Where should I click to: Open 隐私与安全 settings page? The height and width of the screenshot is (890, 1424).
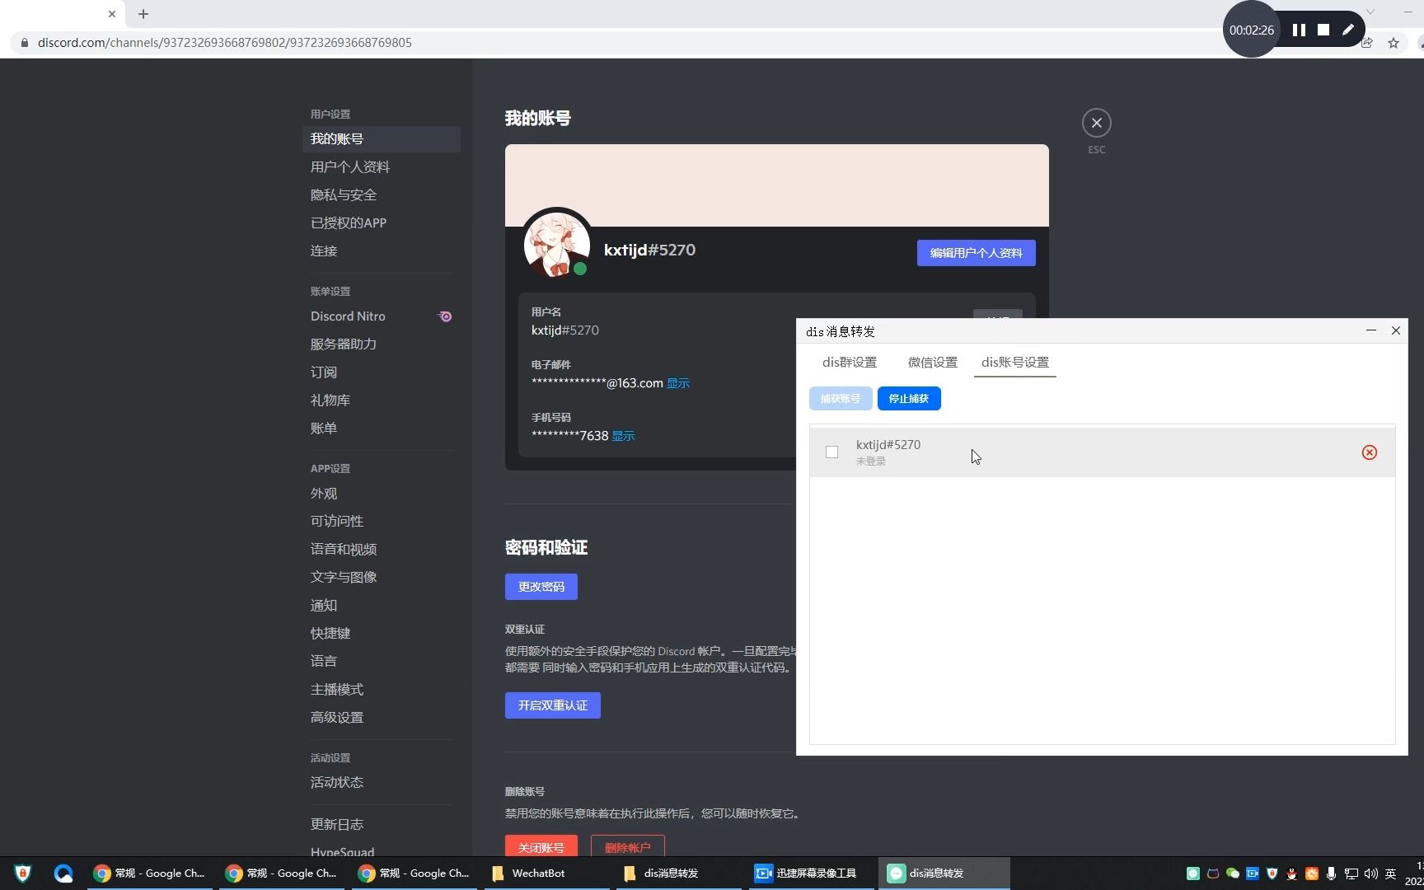381,195
